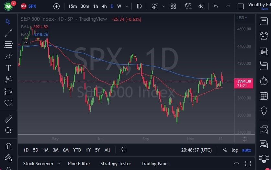The height and width of the screenshot is (170, 271).
Task: Open the Pine Editor tab
Action: 79,164
